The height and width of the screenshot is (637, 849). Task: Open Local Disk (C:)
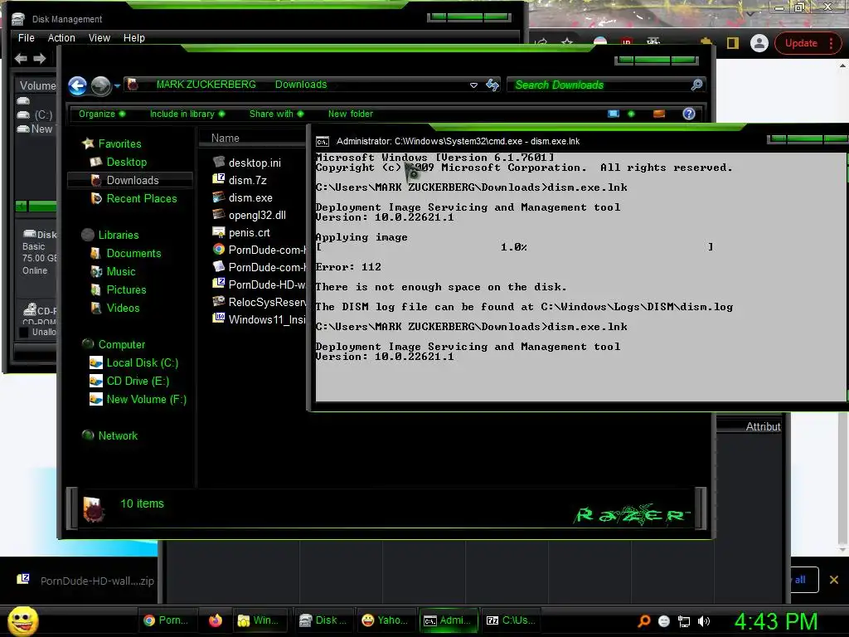pyautogui.click(x=142, y=362)
